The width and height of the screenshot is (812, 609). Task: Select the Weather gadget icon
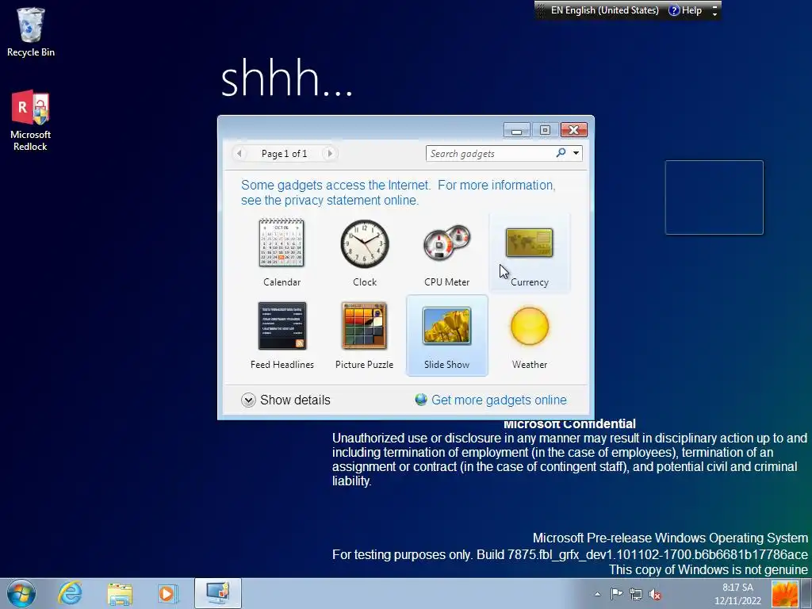529,326
